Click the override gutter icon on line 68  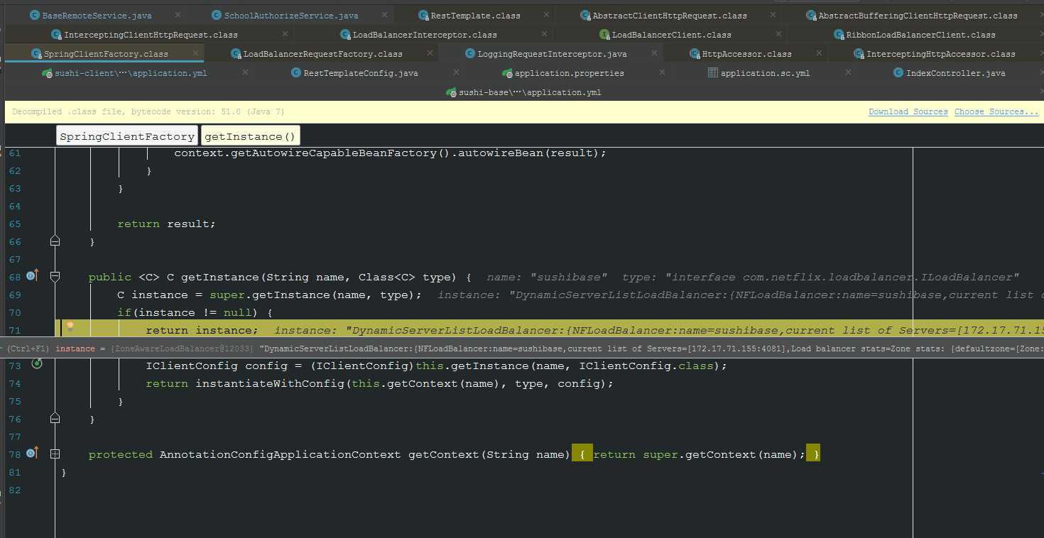point(32,275)
